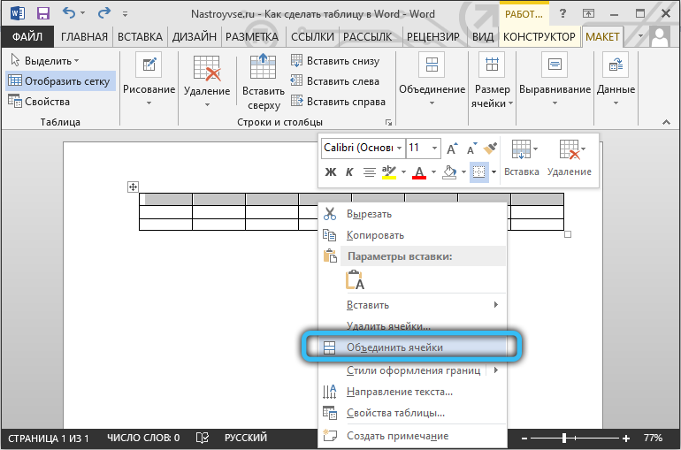Click the Undo arrow icon

click(69, 14)
